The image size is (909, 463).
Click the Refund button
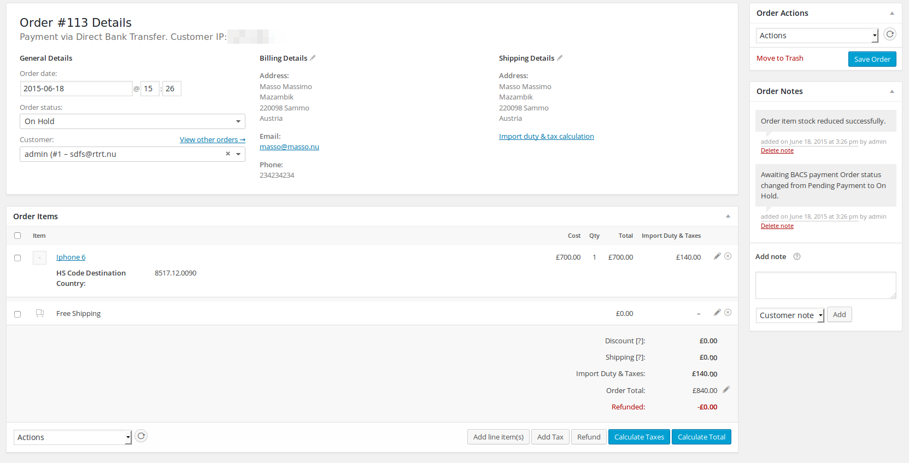pyautogui.click(x=589, y=437)
